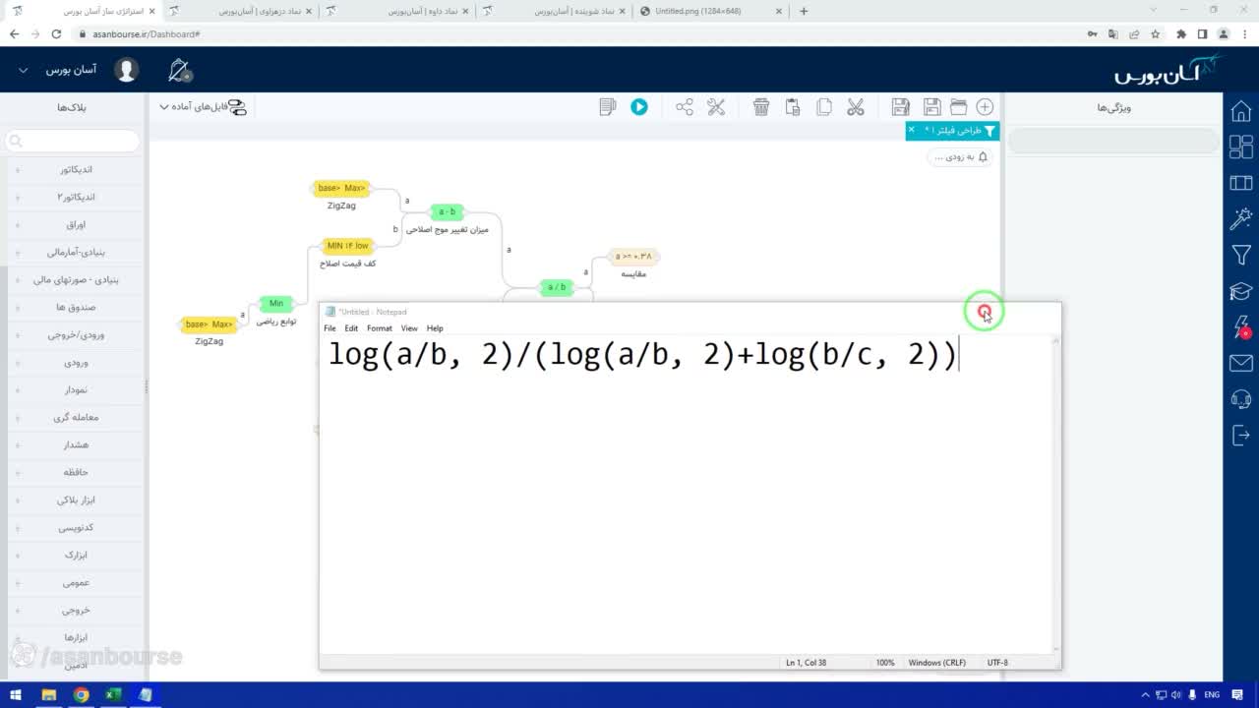
Task: Click the logout exit icon in sidebar
Action: point(1241,435)
